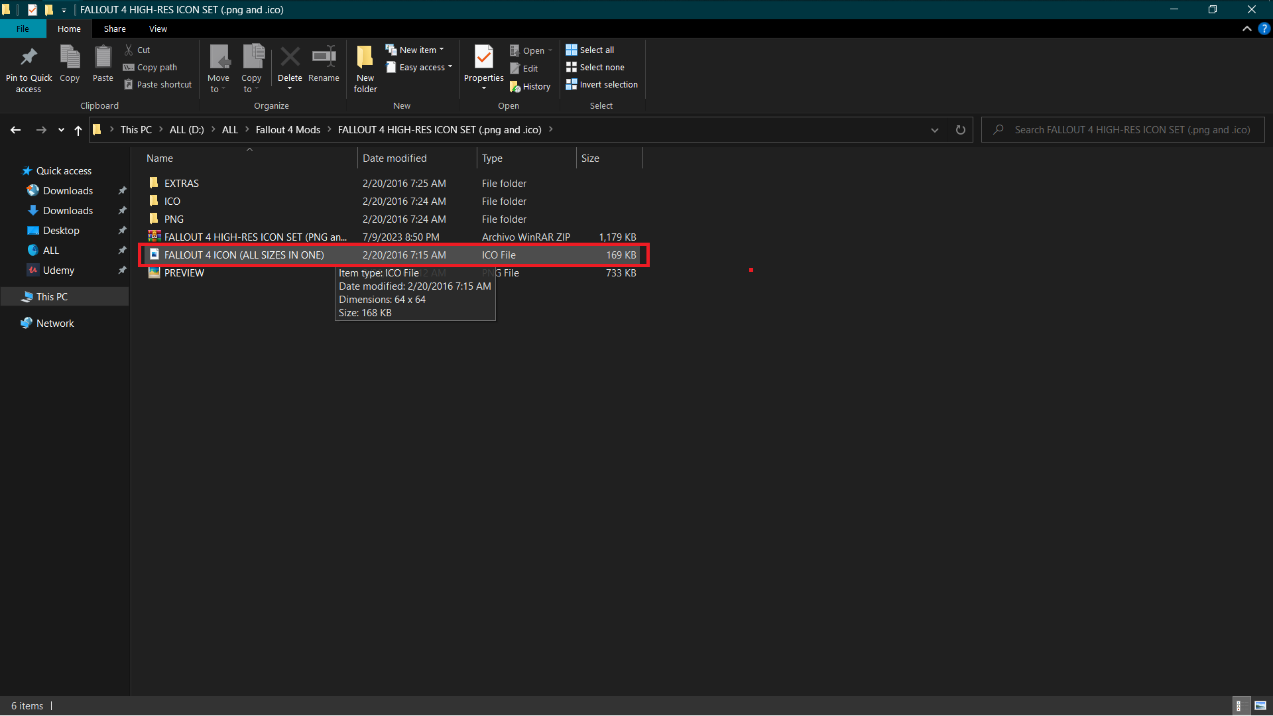Open the View ribbon tab
The image size is (1273, 716).
(x=158, y=29)
